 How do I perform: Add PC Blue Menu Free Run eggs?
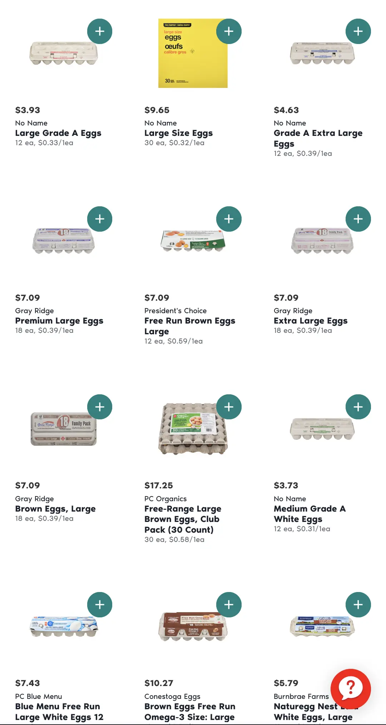pyautogui.click(x=100, y=605)
